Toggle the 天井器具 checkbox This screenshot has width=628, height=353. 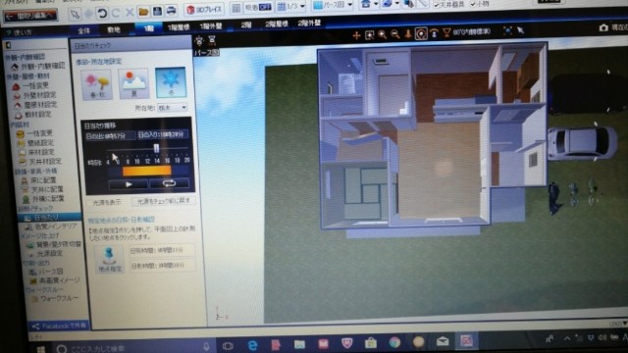437,5
